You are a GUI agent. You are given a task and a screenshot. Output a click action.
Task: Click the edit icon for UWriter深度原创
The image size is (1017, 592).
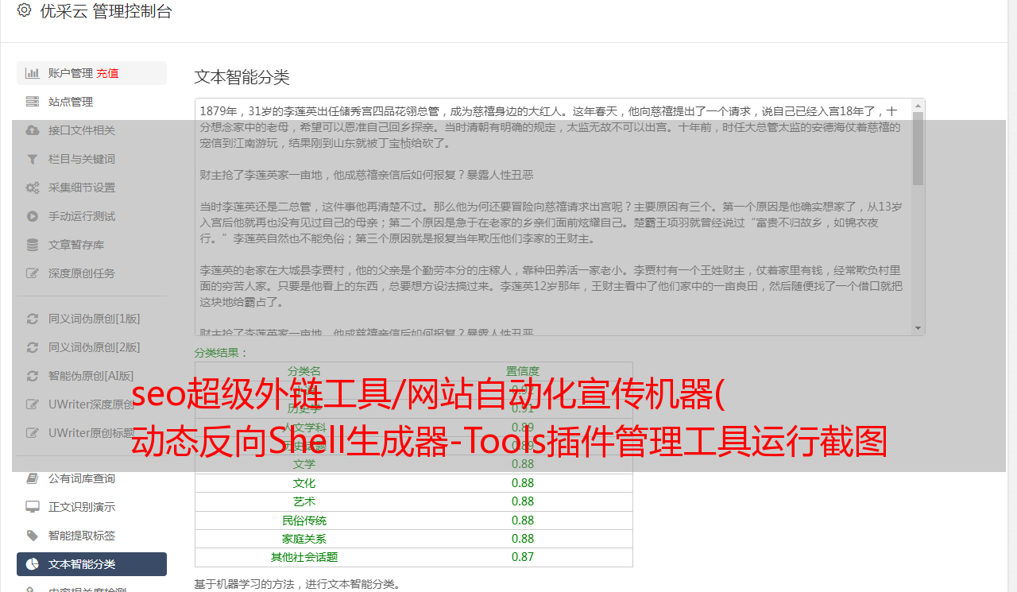(x=32, y=404)
